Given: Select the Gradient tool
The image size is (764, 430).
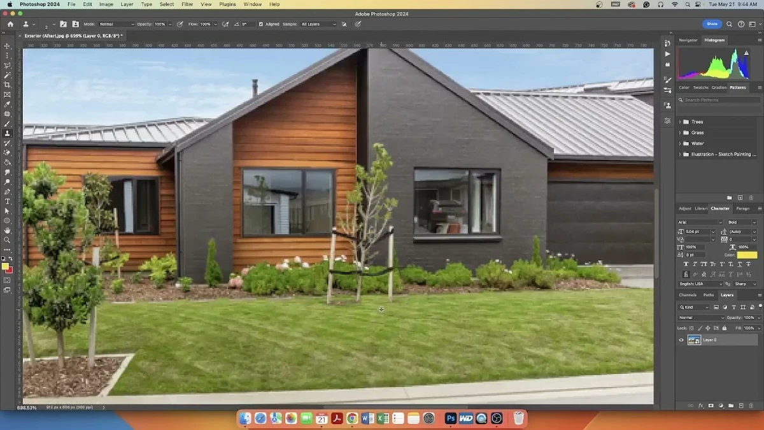Looking at the screenshot, I should [8, 162].
